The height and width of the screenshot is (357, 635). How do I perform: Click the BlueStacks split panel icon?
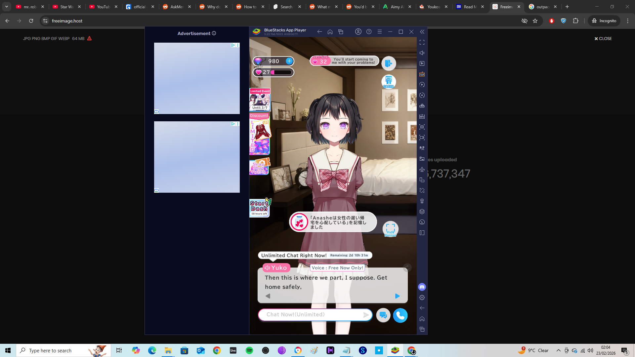[x=422, y=233]
